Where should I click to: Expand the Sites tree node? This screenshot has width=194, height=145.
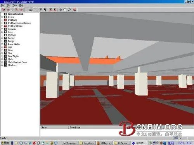point(2,47)
